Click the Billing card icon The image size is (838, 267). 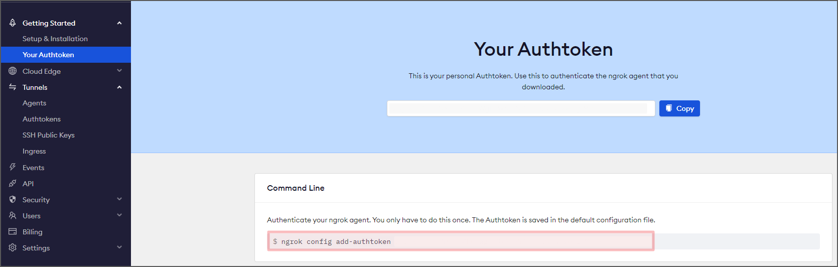pos(13,231)
